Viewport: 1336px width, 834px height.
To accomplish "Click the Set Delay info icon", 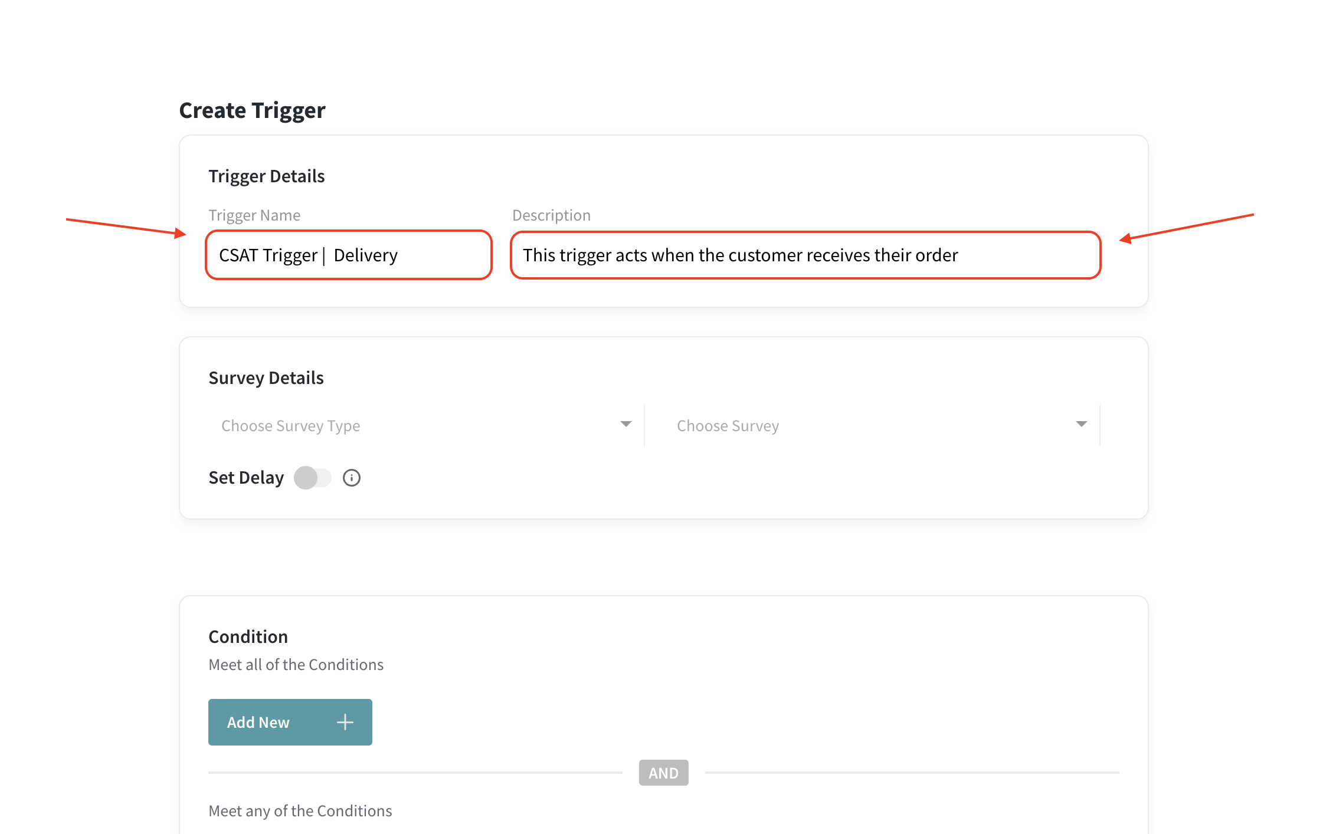I will click(352, 478).
